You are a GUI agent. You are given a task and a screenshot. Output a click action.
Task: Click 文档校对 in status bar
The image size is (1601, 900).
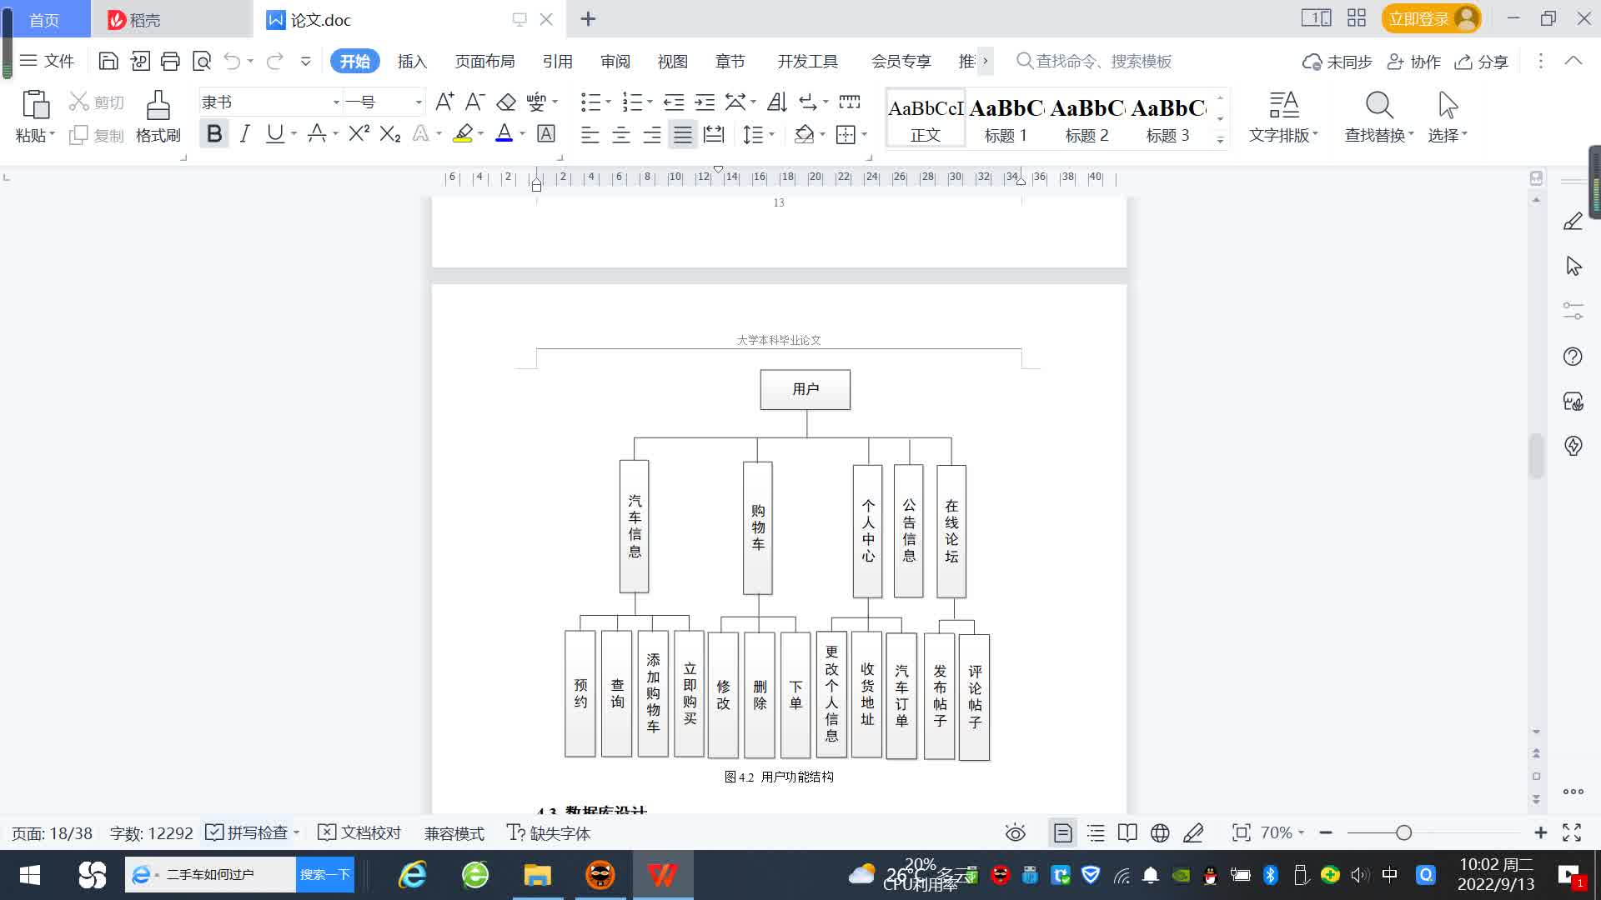coord(360,832)
